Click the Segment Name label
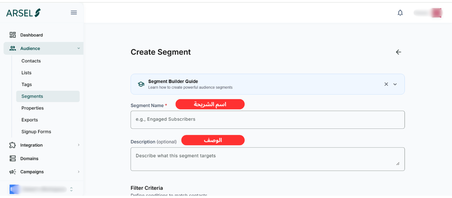Viewport: 452px width, 198px height. (147, 106)
